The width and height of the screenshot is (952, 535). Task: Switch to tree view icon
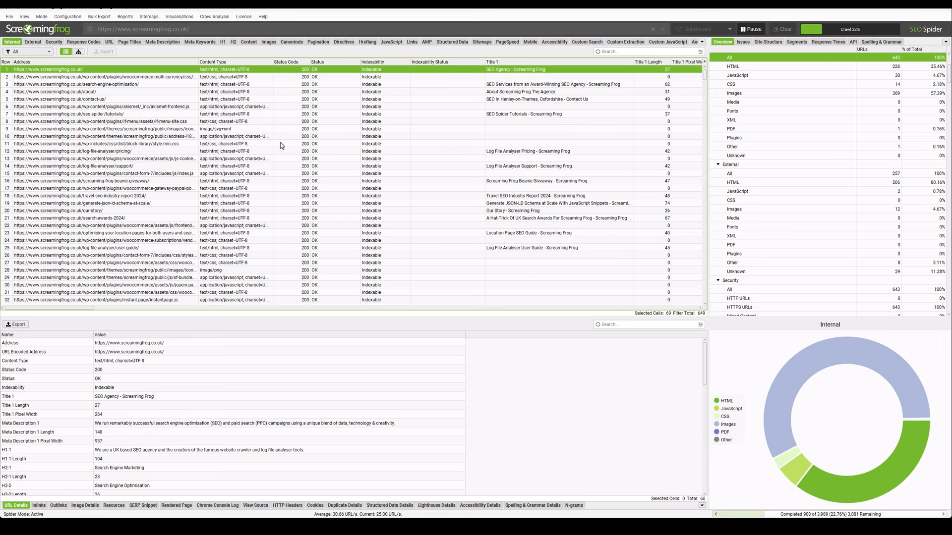click(78, 52)
